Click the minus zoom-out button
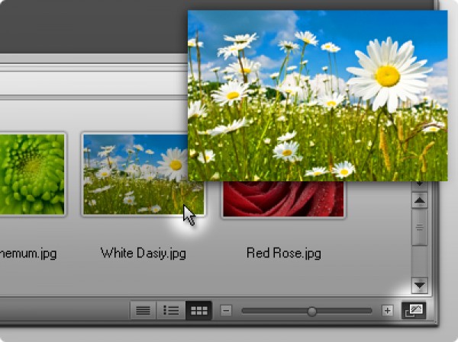458x342 pixels. [226, 311]
